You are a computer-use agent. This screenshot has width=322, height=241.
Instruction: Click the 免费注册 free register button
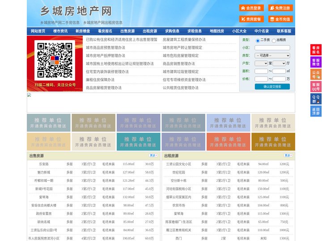(x=280, y=8)
